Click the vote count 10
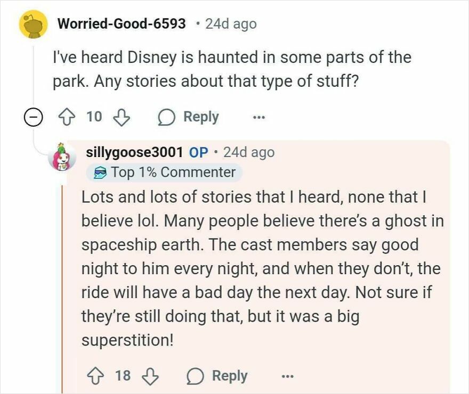Viewport: 469px width, 394px height. point(94,117)
